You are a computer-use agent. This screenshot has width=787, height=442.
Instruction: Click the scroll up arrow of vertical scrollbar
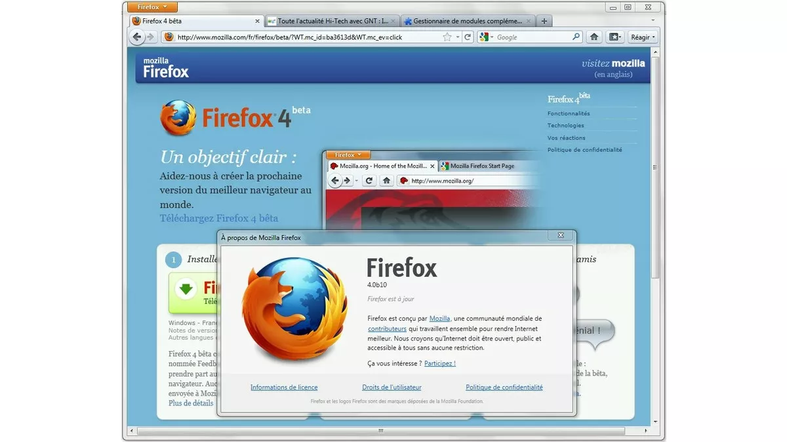click(655, 52)
